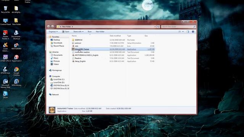
Task: Open Documents - Shortcut desktop icon
Action: pyautogui.click(x=16, y=35)
